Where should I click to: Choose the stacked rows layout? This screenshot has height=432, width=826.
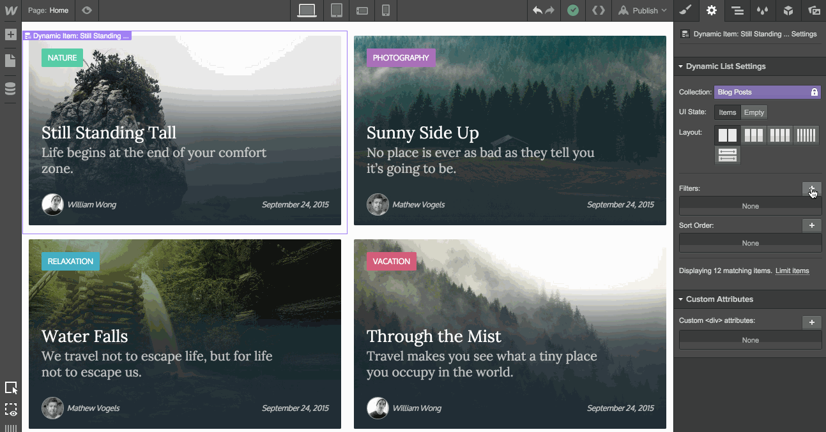[x=728, y=155]
